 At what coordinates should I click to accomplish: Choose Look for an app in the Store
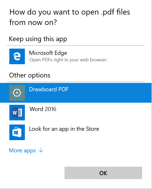click(76, 132)
